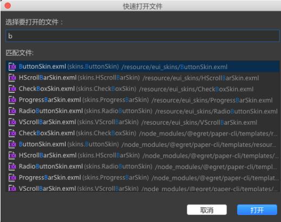Select RadioButtonSkin.exml in node_modules
Viewport: 281px width, 222px height.
point(142,167)
